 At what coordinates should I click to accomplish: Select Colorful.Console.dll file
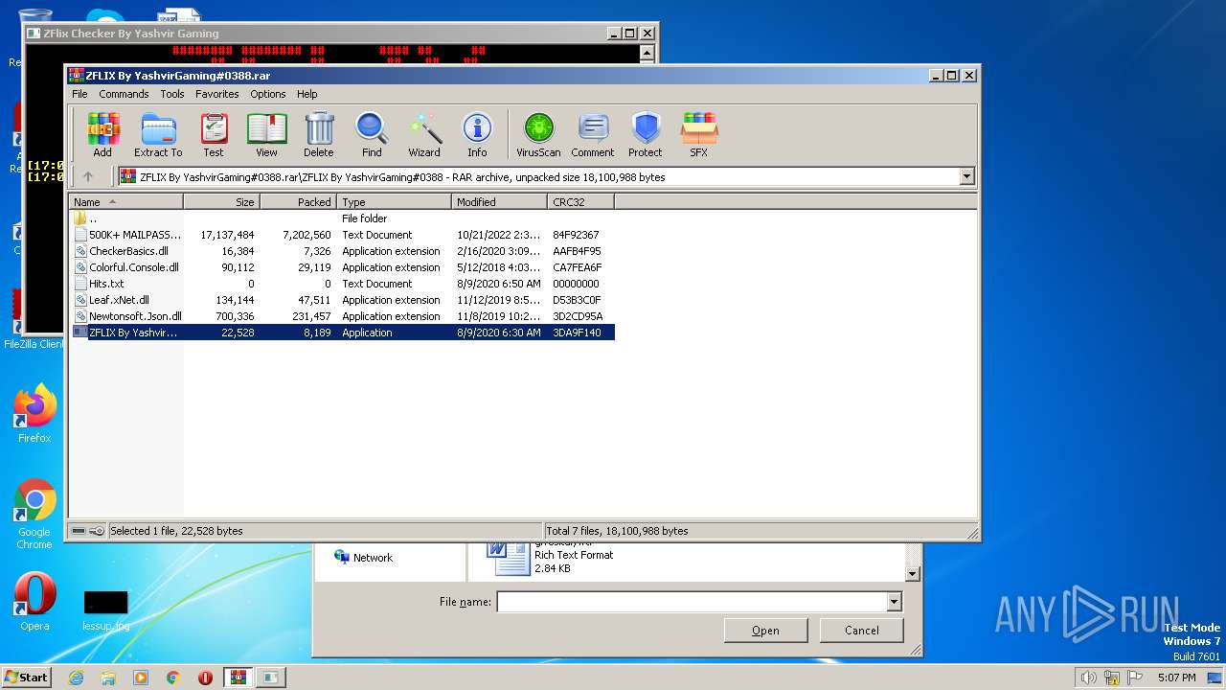tap(343, 267)
